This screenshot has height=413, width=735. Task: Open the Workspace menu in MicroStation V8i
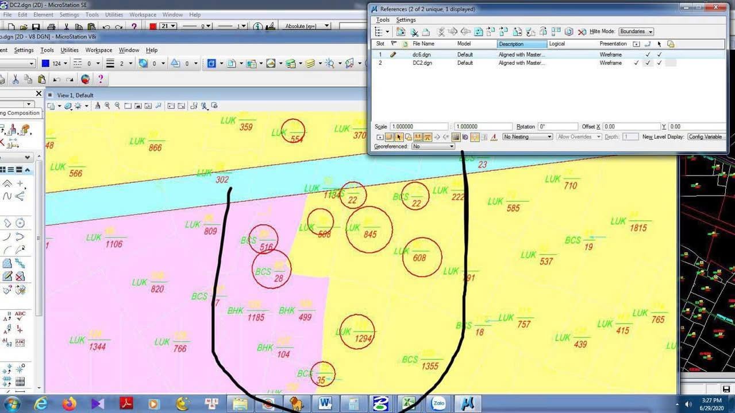pyautogui.click(x=98, y=50)
